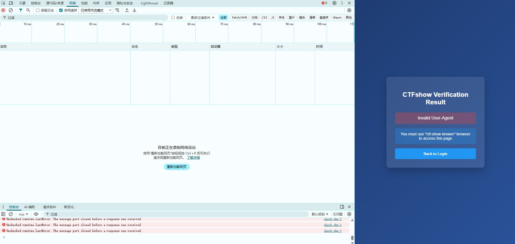This screenshot has width=515, height=244.
Task: Open DevTools settings gear in top bar
Action: pos(334,3)
